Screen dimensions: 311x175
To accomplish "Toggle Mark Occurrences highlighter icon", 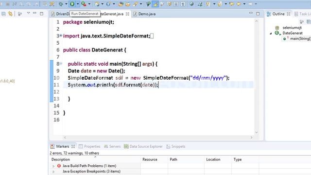I will coord(155,4).
